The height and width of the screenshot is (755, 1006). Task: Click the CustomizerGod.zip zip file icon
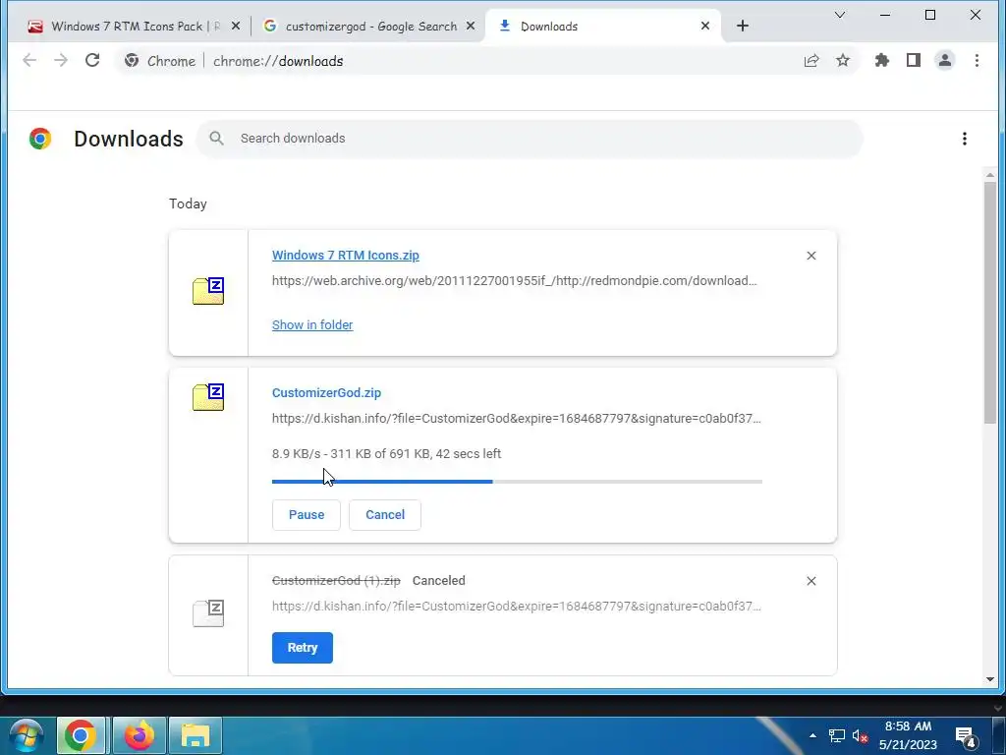click(x=208, y=397)
